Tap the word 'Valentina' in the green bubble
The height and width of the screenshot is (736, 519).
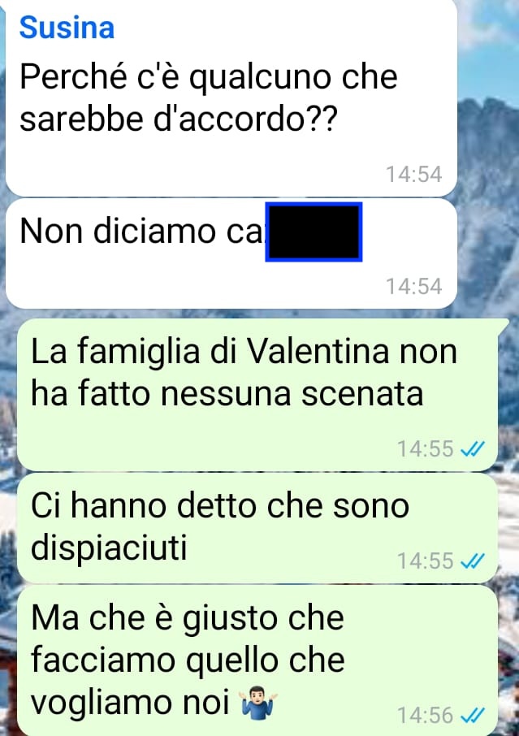[x=318, y=351]
